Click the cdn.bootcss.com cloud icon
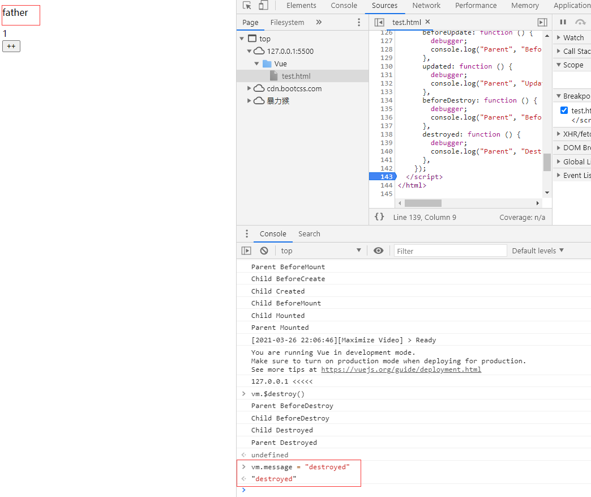The height and width of the screenshot is (497, 591). pos(259,88)
